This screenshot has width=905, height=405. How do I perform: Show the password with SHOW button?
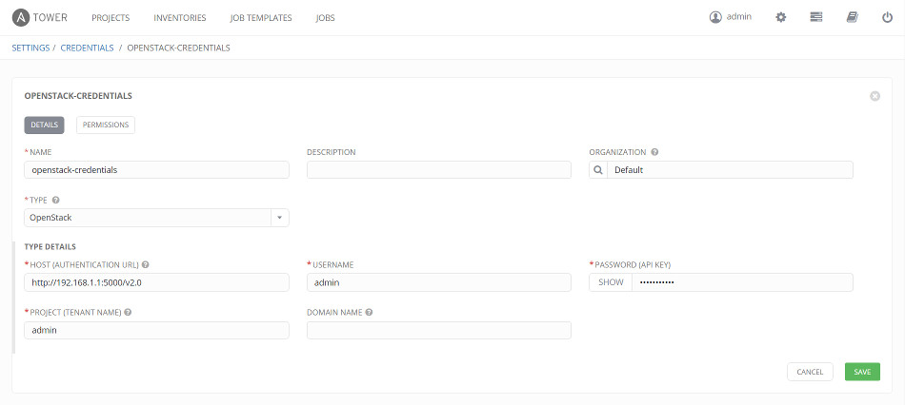[611, 282]
